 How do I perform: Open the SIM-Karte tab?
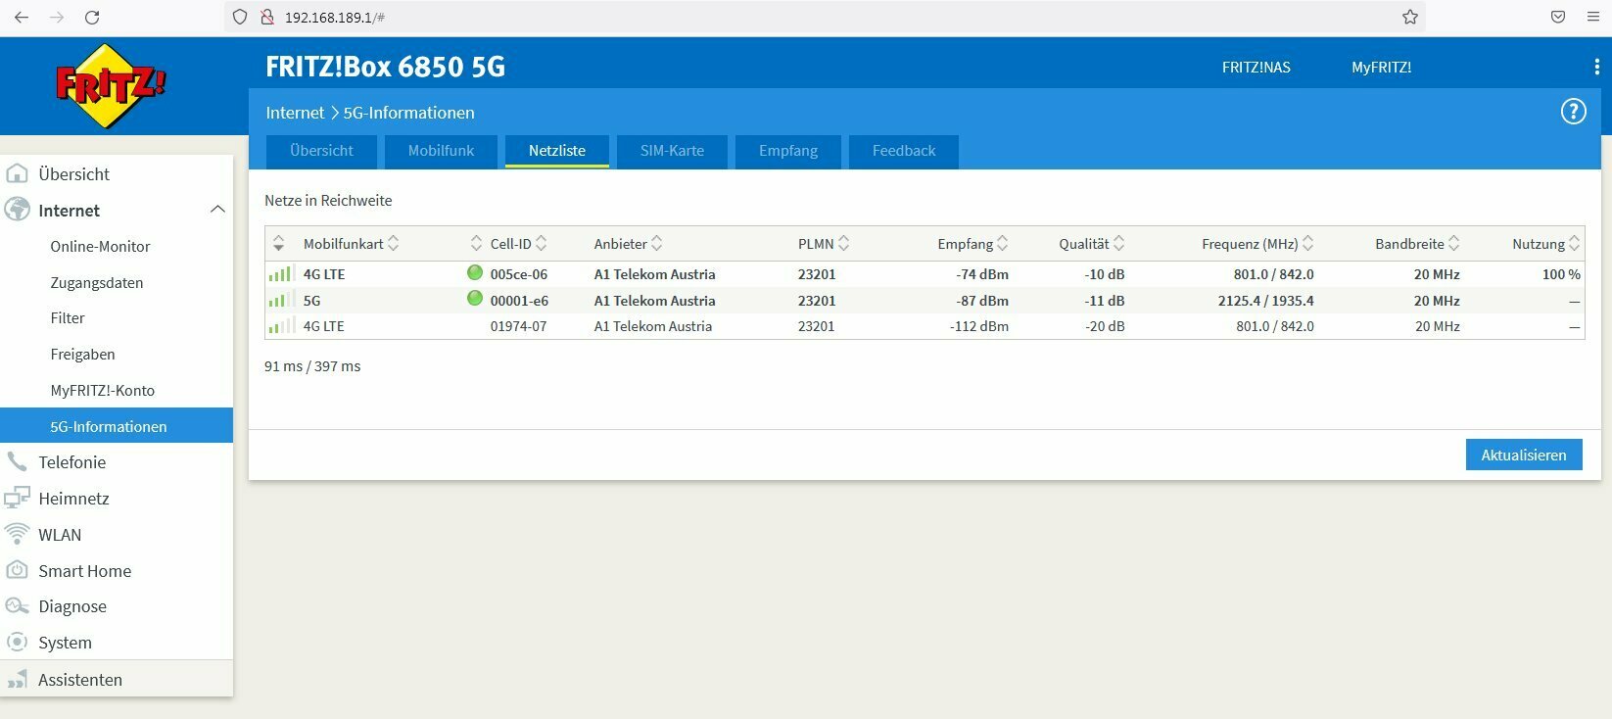672,151
